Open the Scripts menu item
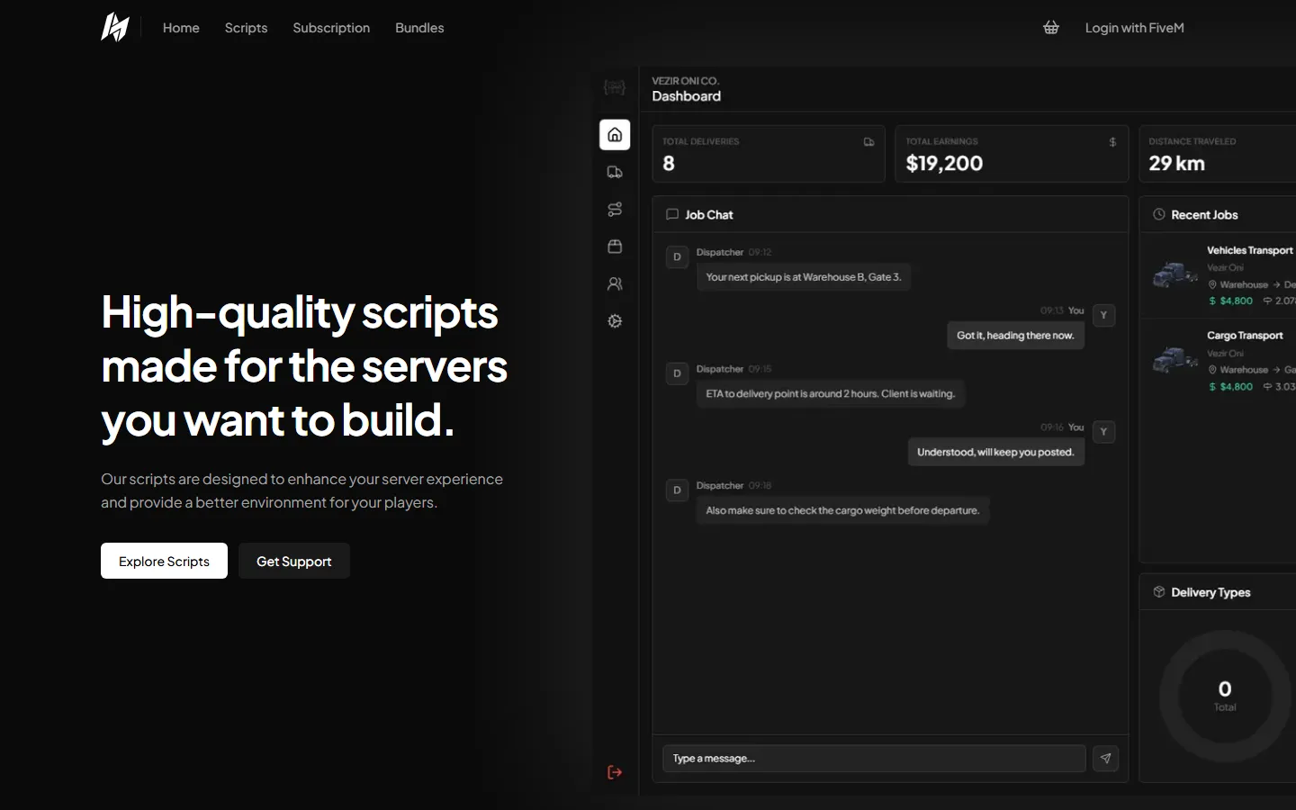1296x810 pixels. click(246, 28)
